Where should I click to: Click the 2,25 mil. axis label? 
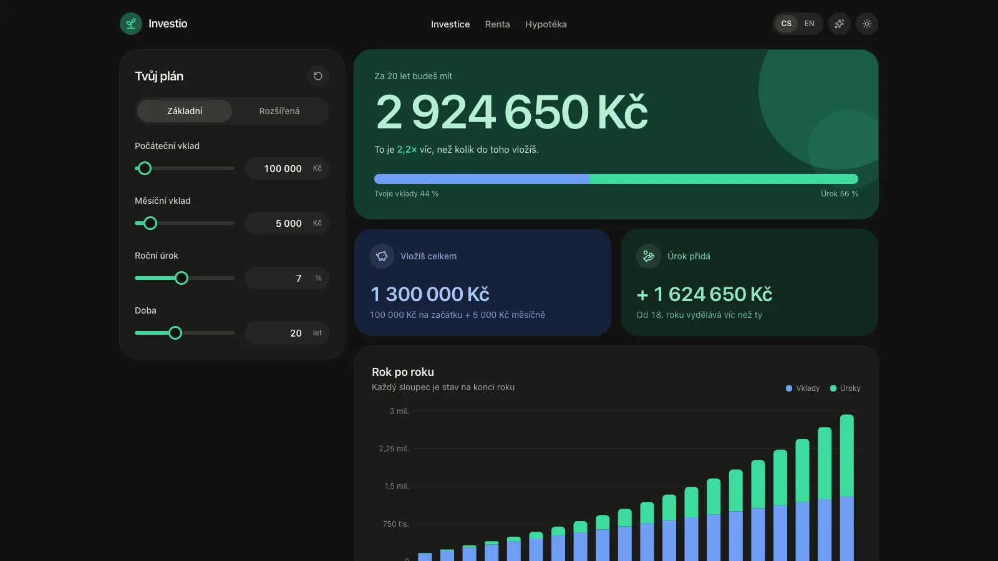394,449
